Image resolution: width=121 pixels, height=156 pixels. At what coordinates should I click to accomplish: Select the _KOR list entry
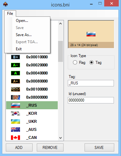pos(32,113)
